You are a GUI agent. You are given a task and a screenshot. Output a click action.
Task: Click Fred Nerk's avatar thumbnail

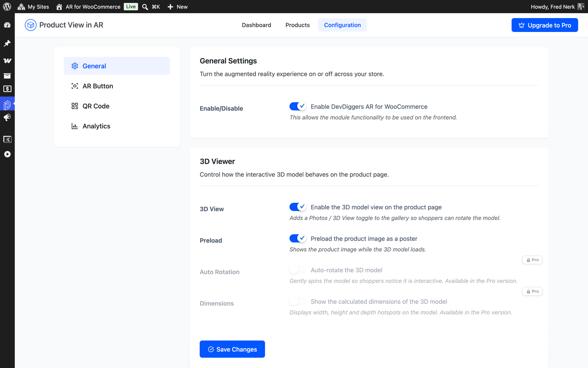[581, 7]
